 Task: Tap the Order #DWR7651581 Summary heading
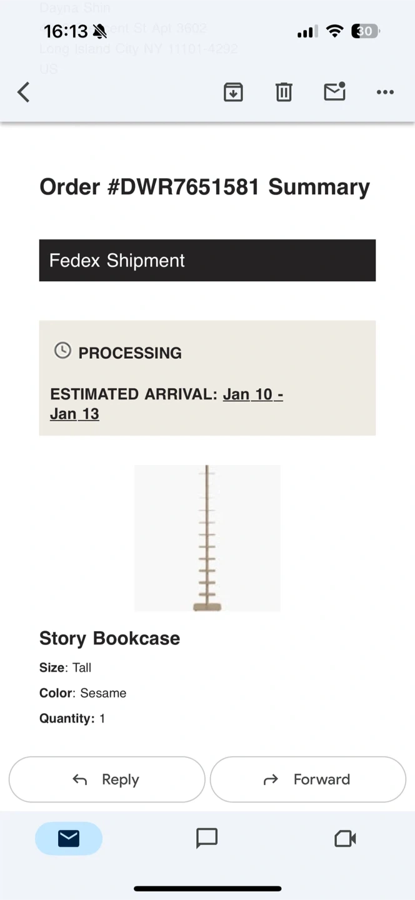[x=204, y=187]
